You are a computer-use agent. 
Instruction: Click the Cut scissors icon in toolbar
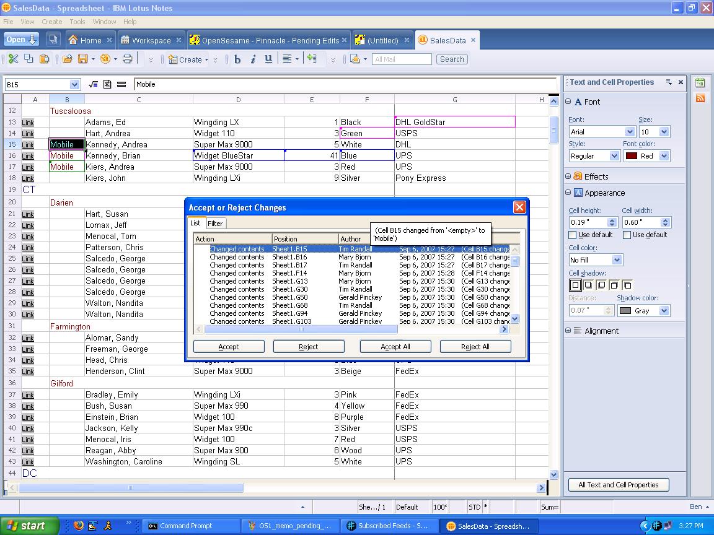click(x=12, y=59)
